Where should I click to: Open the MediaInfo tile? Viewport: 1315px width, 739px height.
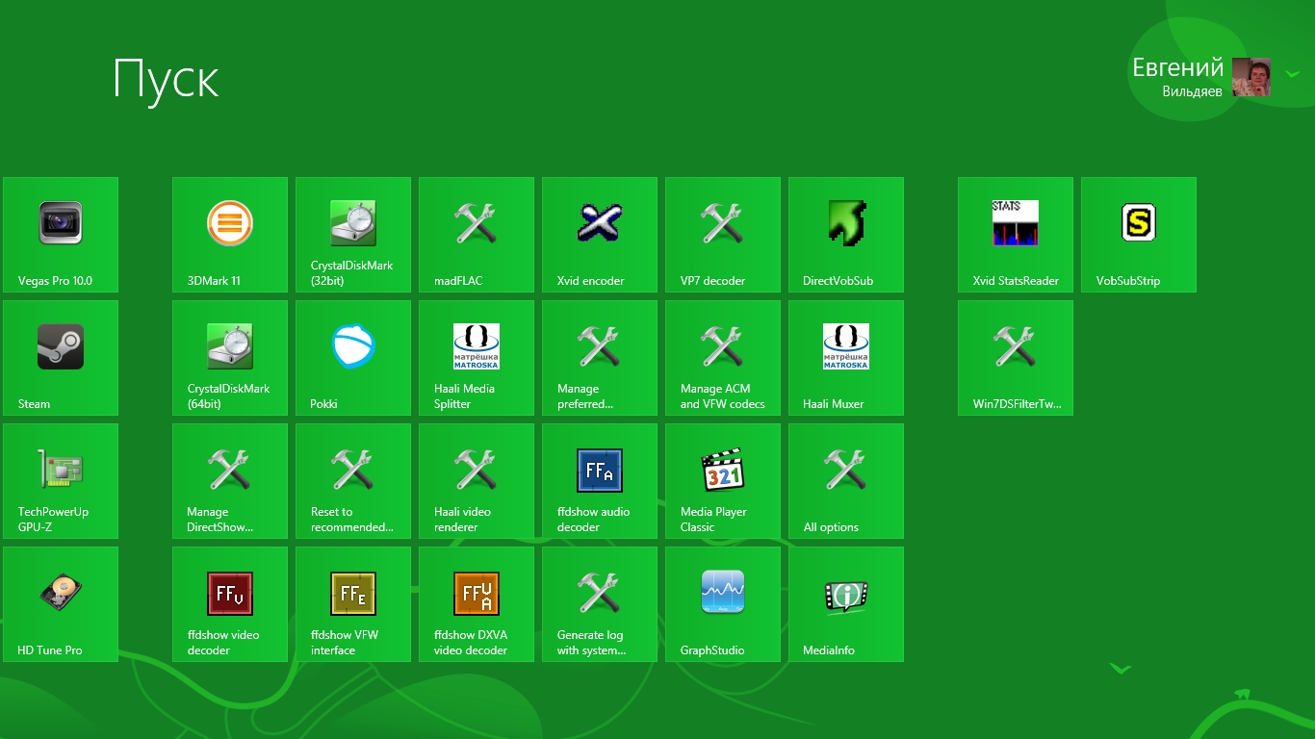pos(846,604)
